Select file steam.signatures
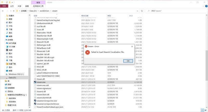The image size is (208, 112). (x=44, y=89)
